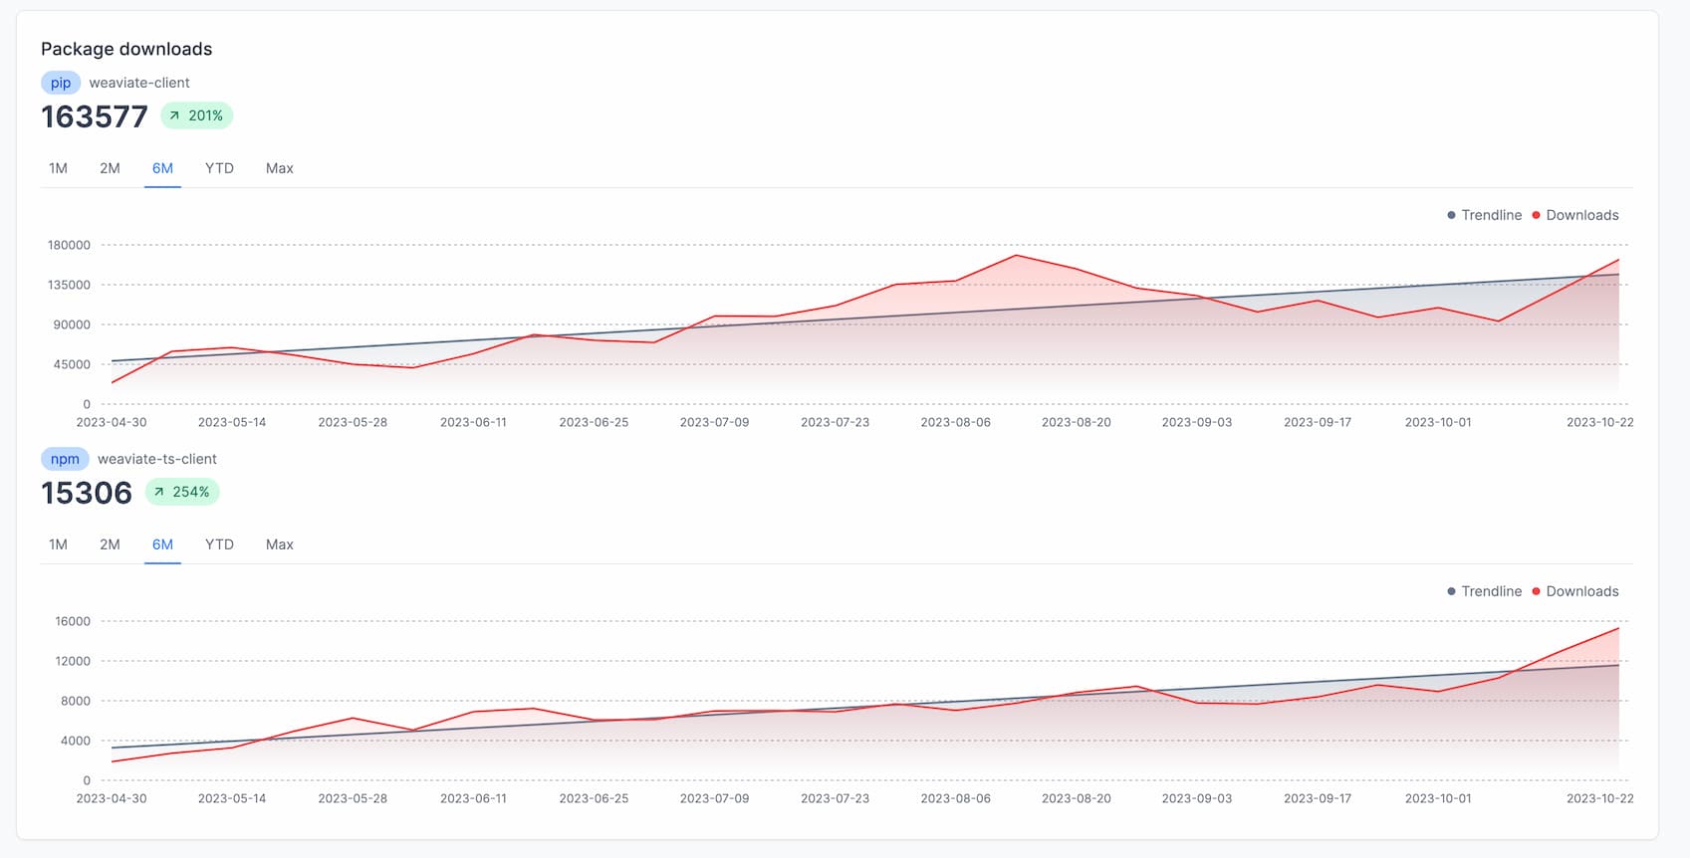Image resolution: width=1690 pixels, height=858 pixels.
Task: Click the weaviate-client package name
Action: (x=139, y=83)
